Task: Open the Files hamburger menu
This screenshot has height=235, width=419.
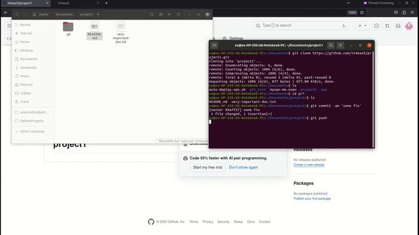Action: [178, 14]
